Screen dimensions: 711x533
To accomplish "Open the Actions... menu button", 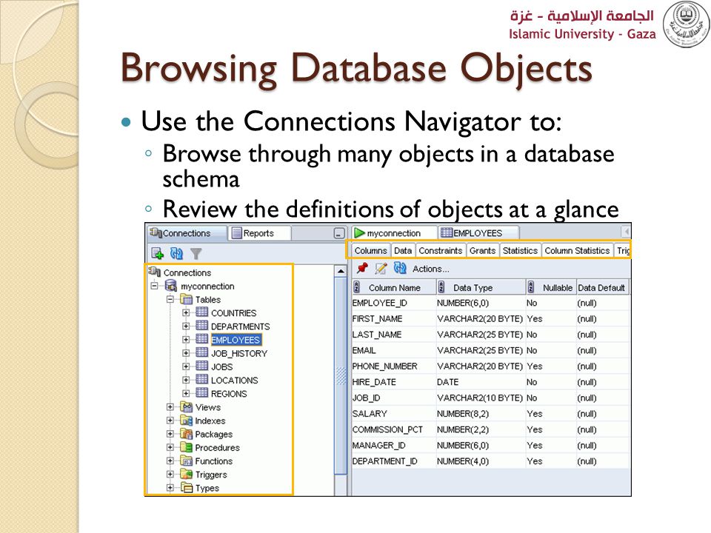I will coord(431,269).
